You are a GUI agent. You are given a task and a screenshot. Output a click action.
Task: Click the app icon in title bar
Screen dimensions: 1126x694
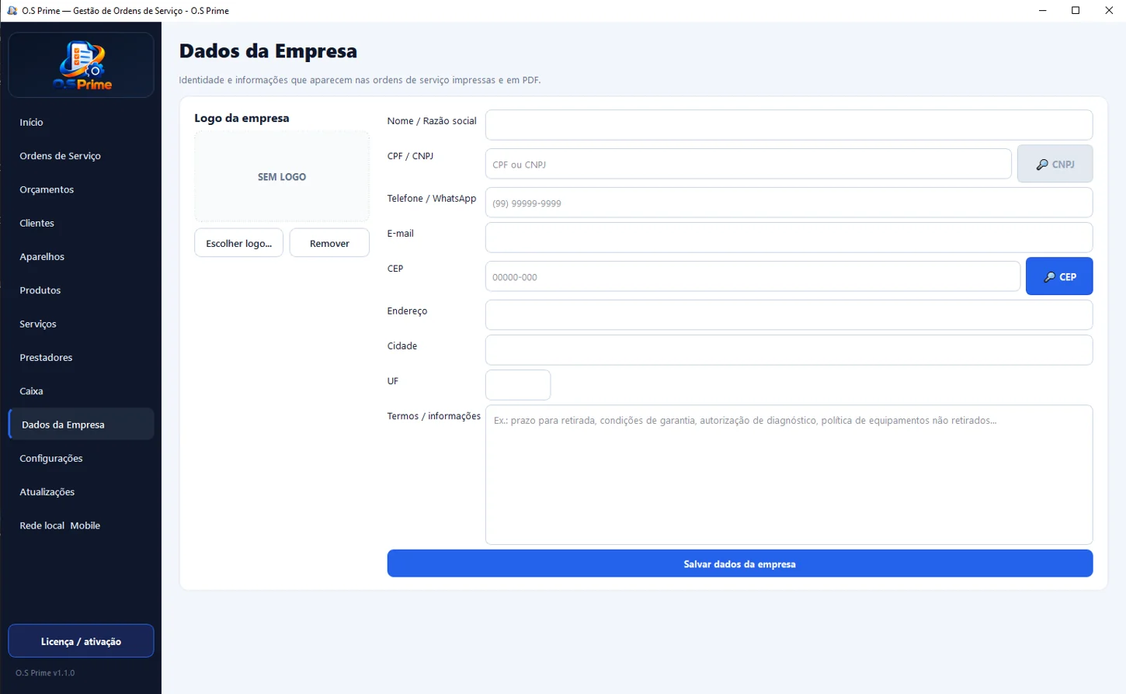pyautogui.click(x=12, y=10)
